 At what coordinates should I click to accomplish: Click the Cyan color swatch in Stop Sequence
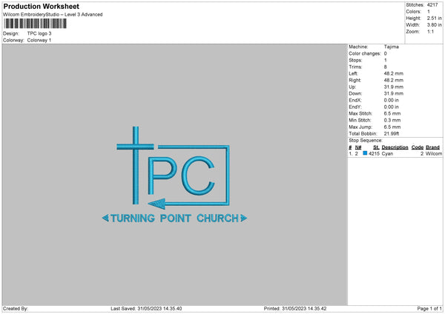pyautogui.click(x=365, y=153)
